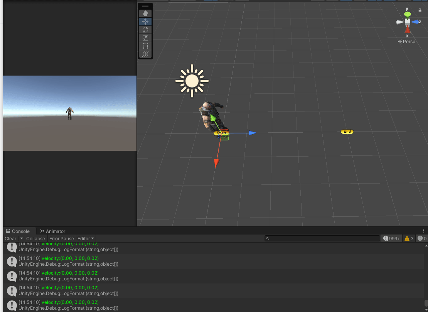
Task: Toggle error messages filter showing 0
Action: click(x=422, y=239)
